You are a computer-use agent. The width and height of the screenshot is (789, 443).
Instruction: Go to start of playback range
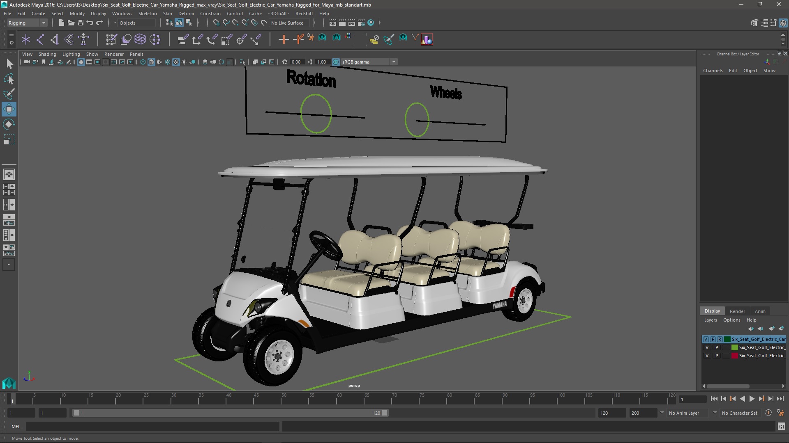point(714,399)
